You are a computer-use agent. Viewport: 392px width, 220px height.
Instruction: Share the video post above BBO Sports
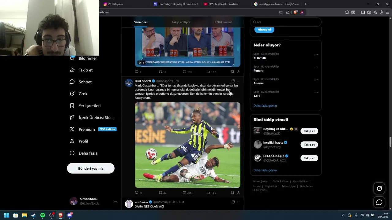coord(239,72)
